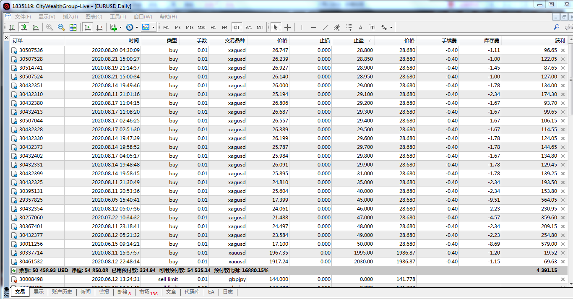The width and height of the screenshot is (573, 299).
Task: Toggle chart shift button
Action: coord(99,27)
